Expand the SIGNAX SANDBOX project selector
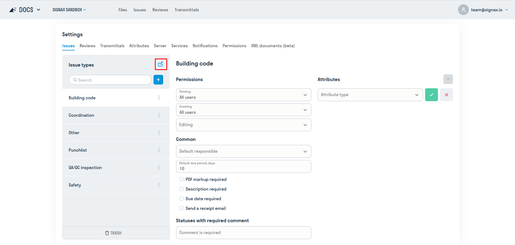 pos(69,10)
